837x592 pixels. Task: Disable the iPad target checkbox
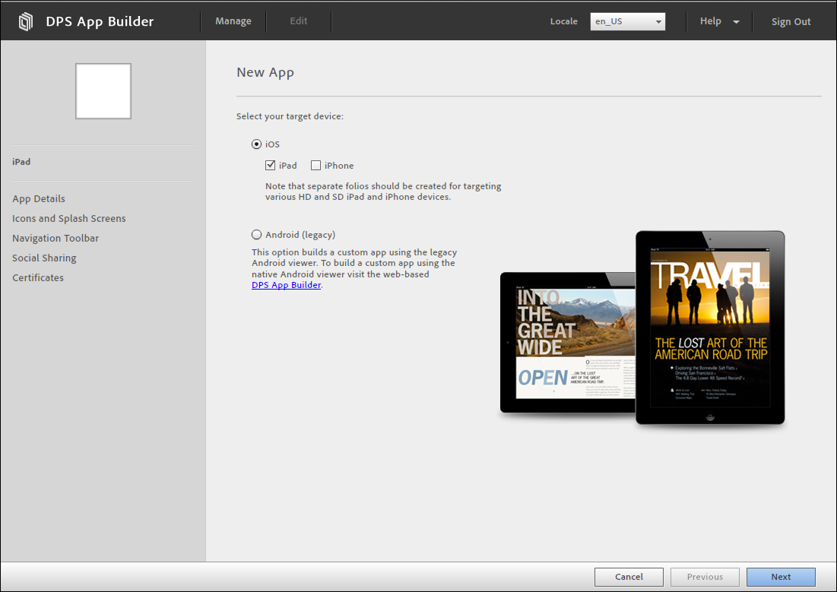point(271,165)
